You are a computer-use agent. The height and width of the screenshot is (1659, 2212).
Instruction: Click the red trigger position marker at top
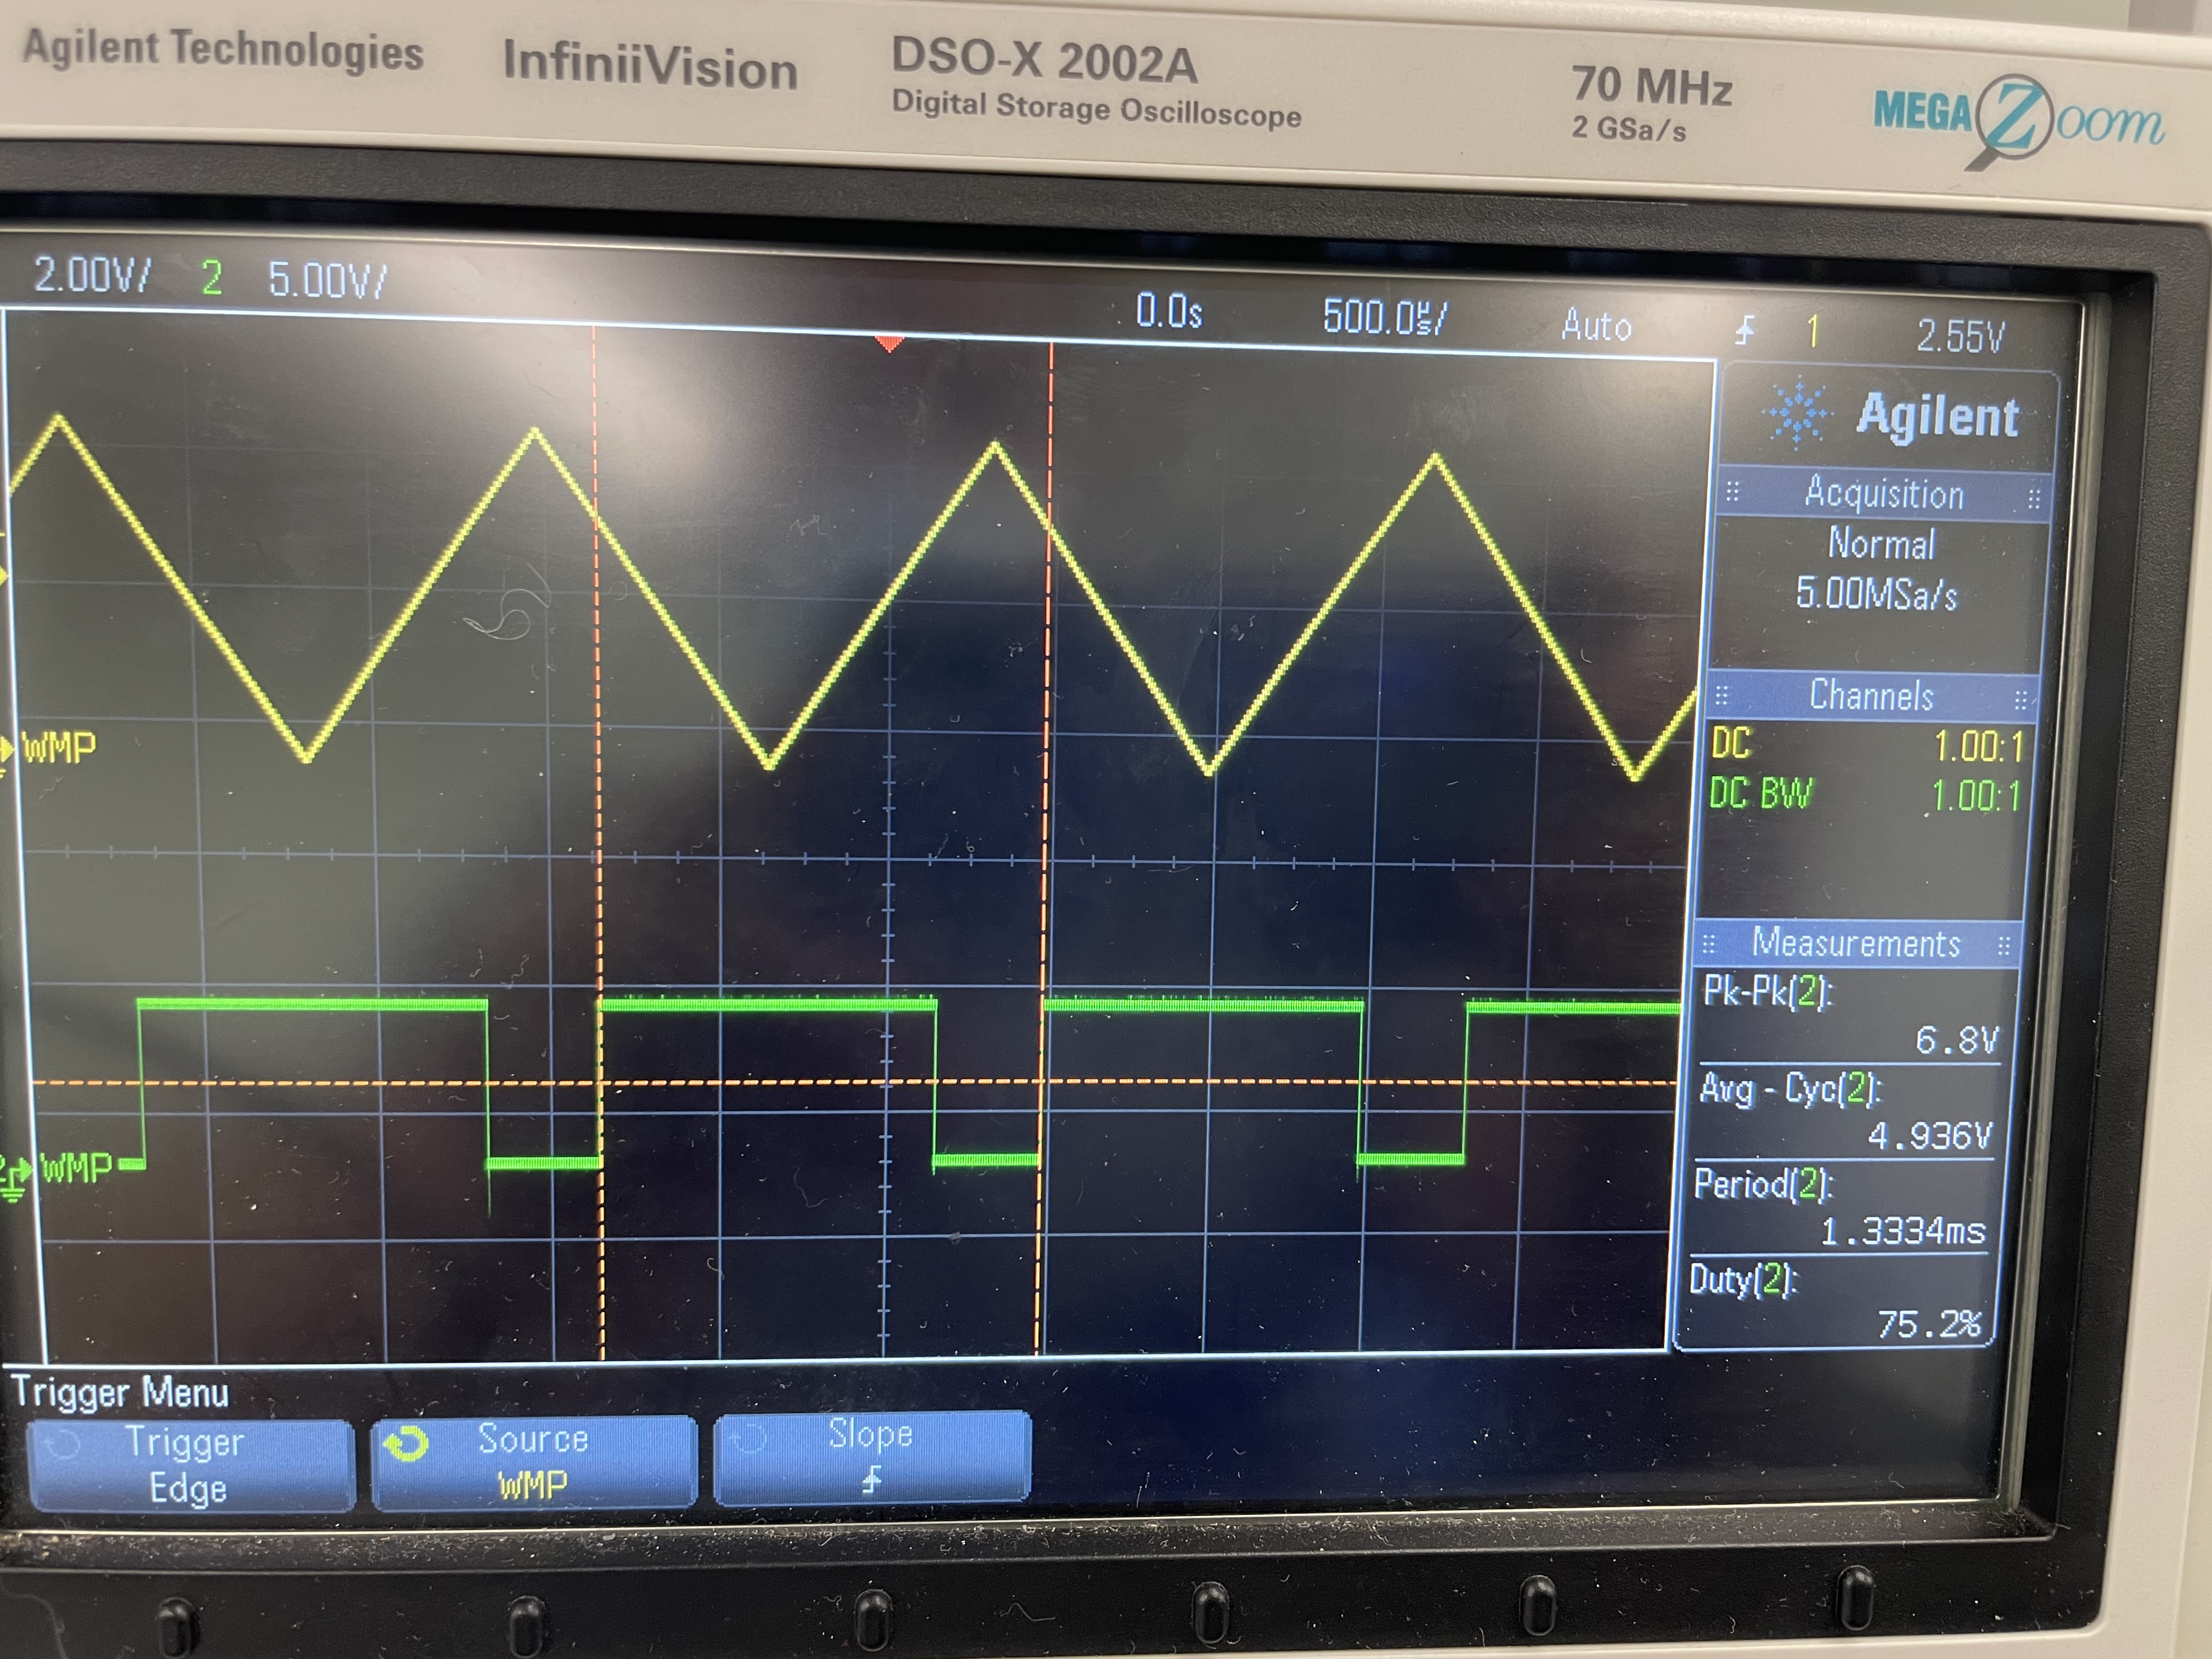click(x=889, y=344)
